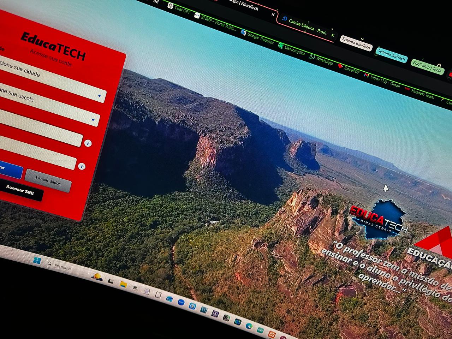Close the 'Login | EducaTech' tab

[273, 14]
